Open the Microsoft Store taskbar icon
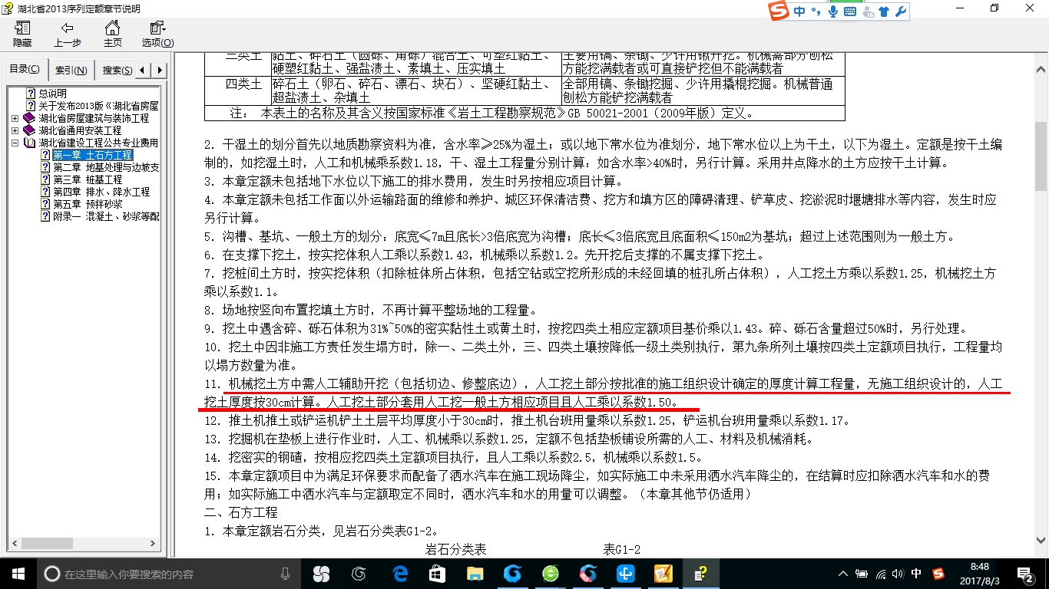 437,574
